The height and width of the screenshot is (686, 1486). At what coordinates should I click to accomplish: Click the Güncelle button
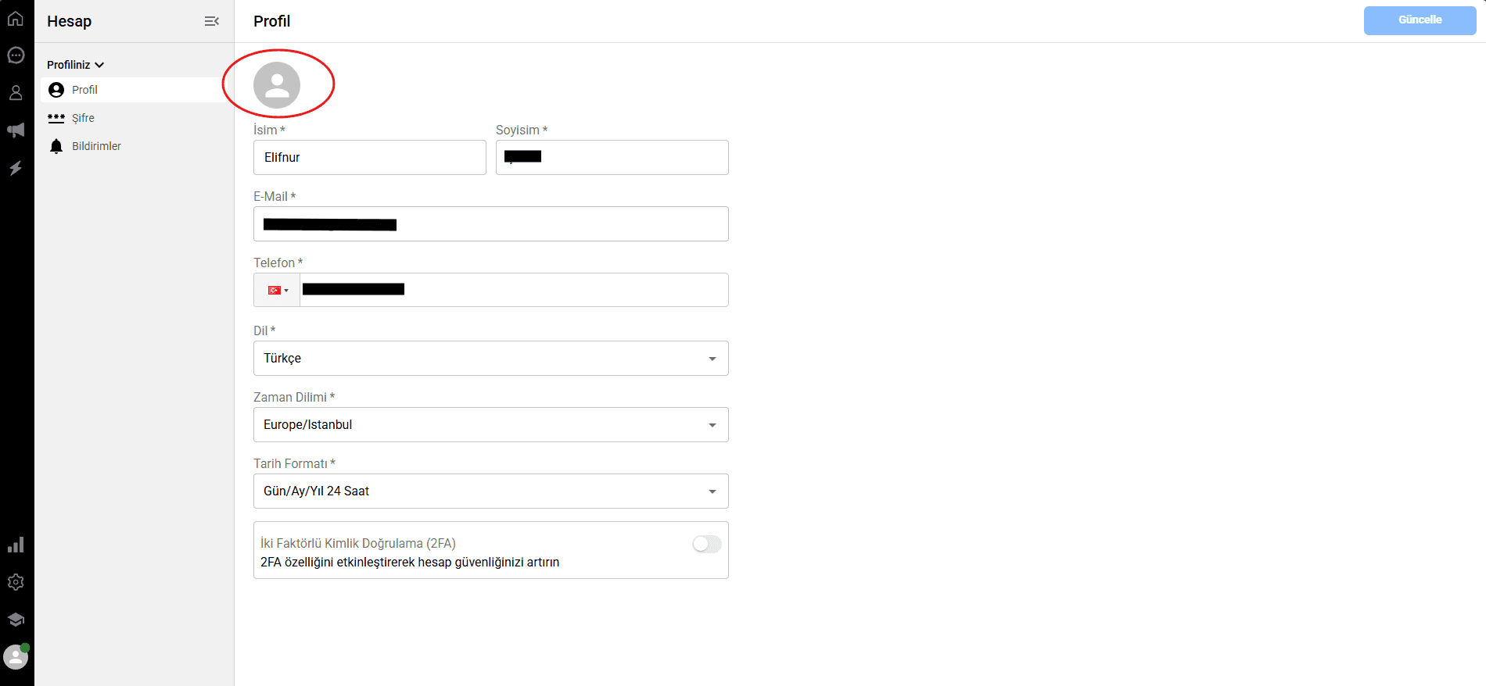(1420, 20)
